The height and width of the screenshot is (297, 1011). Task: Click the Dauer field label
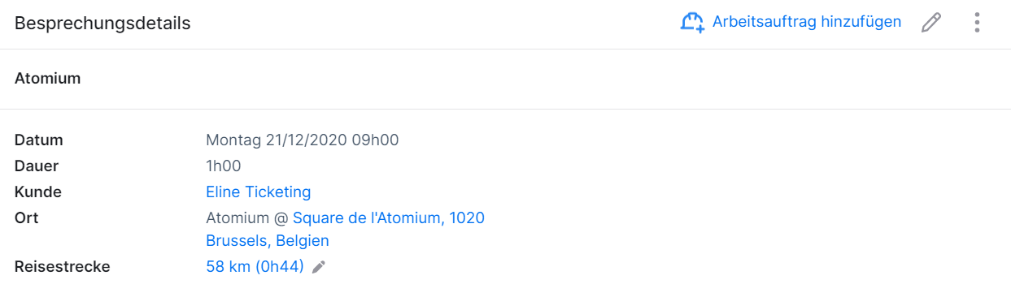(37, 166)
